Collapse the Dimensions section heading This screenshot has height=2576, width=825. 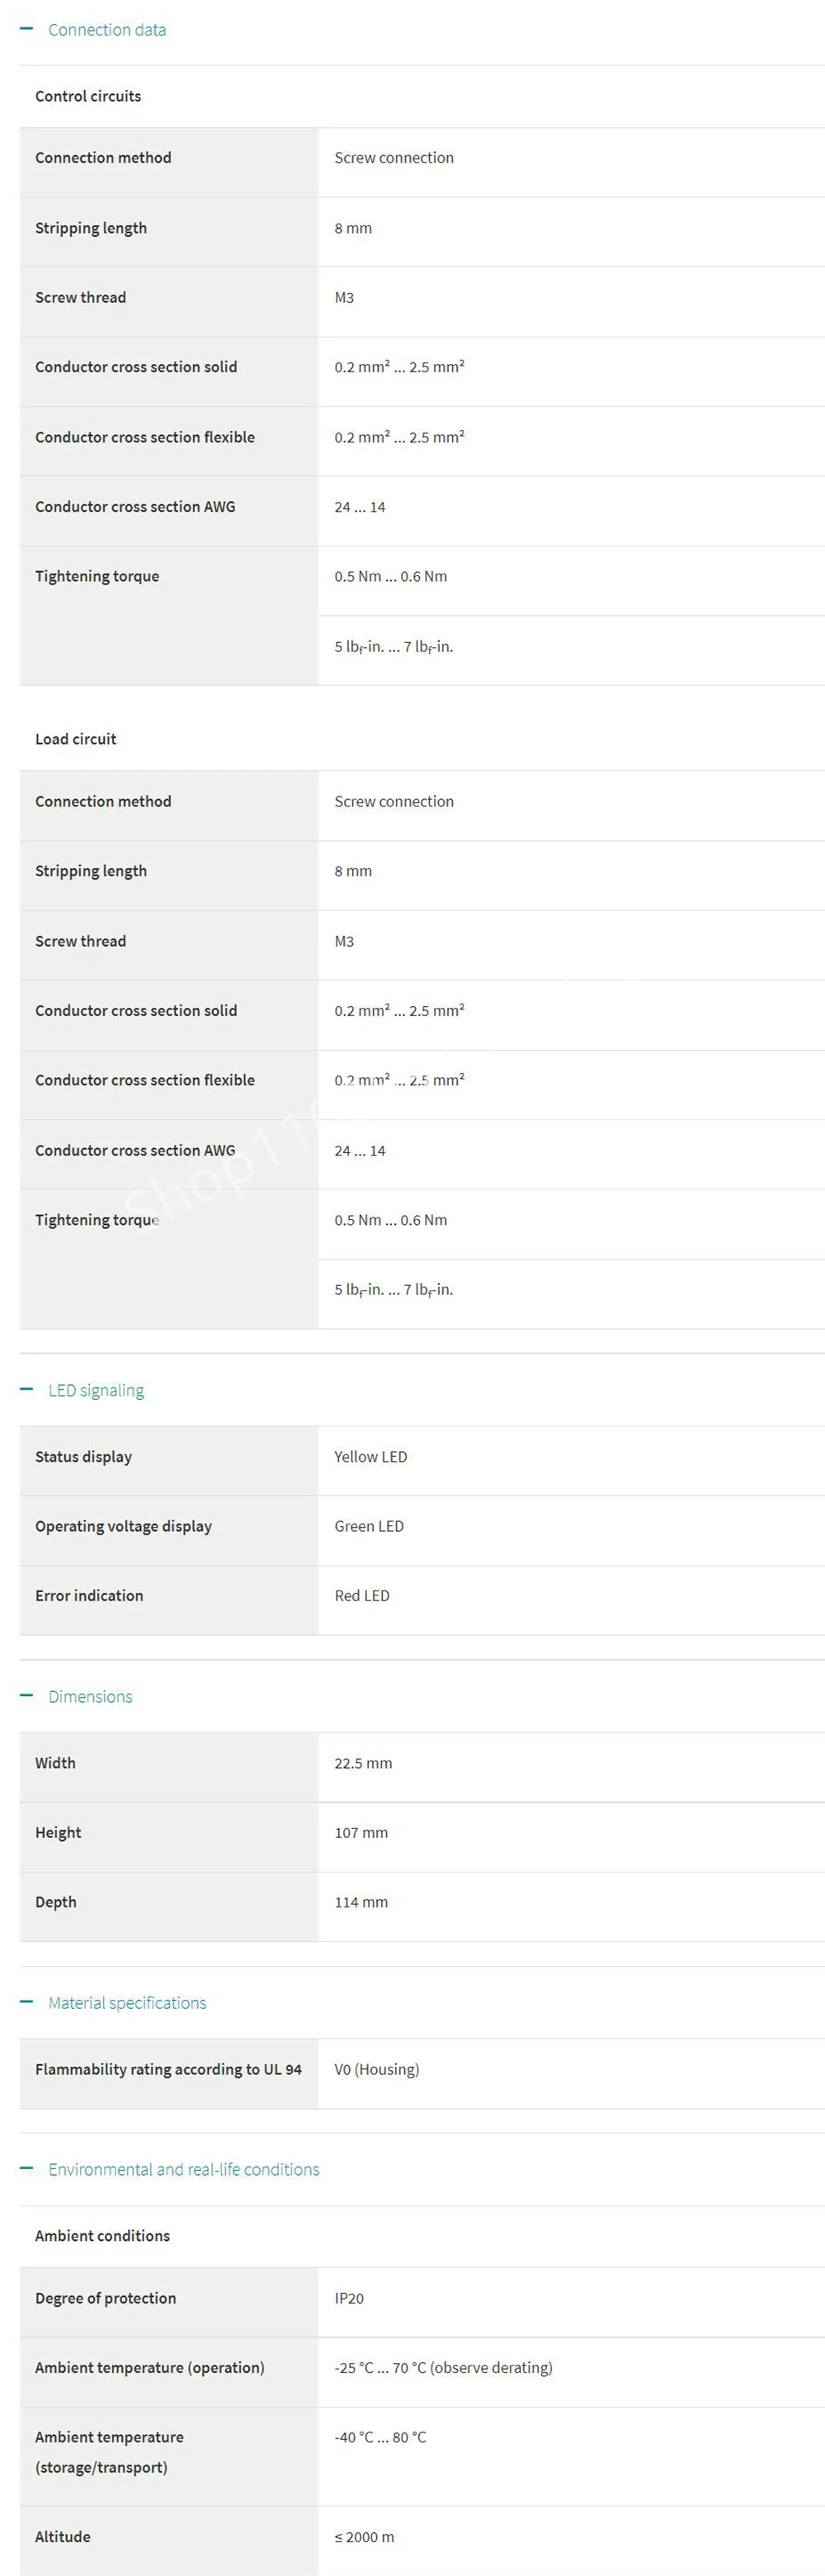click(90, 1696)
